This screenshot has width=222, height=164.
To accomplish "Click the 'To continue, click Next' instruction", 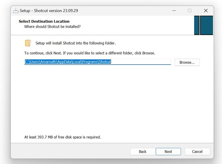I will pyautogui.click(x=90, y=53).
